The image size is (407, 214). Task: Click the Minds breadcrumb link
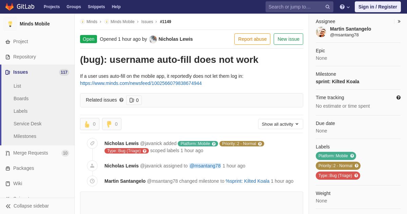tap(92, 22)
